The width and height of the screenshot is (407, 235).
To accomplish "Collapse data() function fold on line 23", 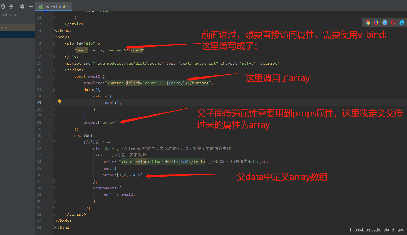I will point(53,90).
